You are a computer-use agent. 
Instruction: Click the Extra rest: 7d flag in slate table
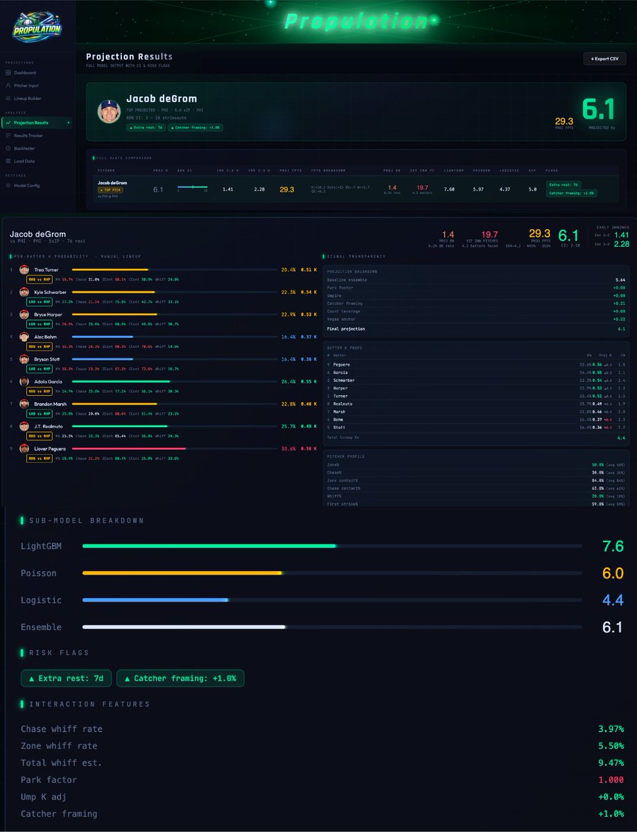pyautogui.click(x=563, y=185)
